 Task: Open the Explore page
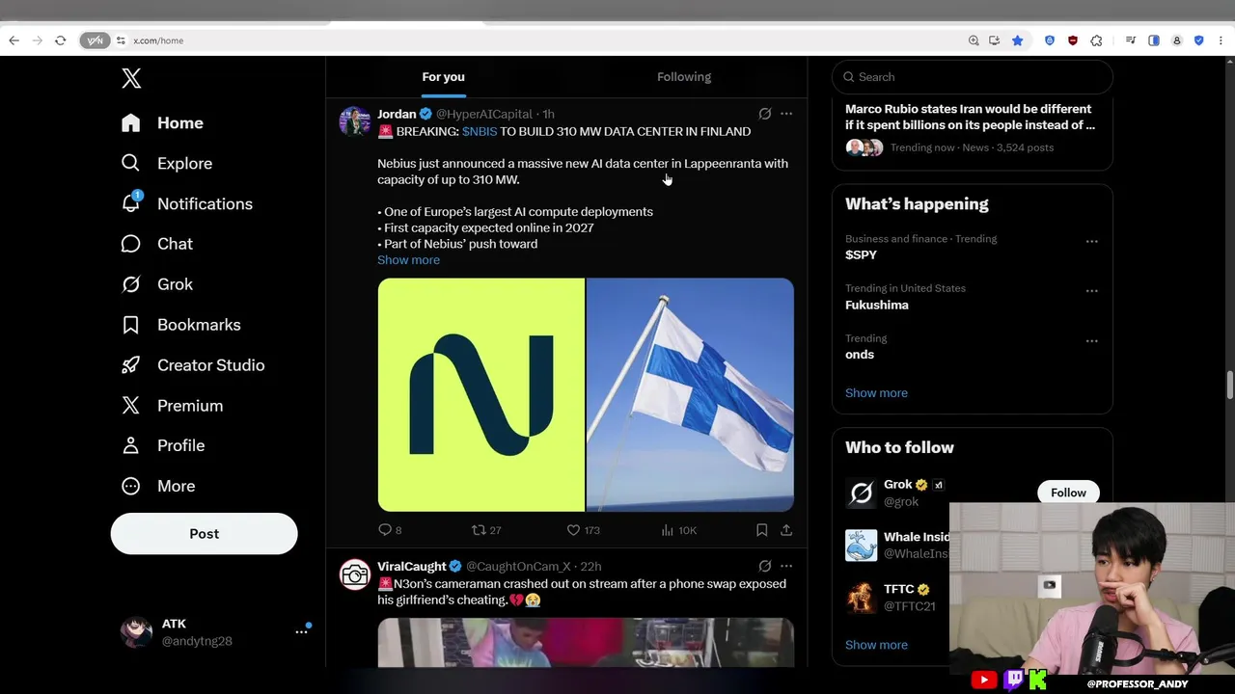pyautogui.click(x=166, y=164)
